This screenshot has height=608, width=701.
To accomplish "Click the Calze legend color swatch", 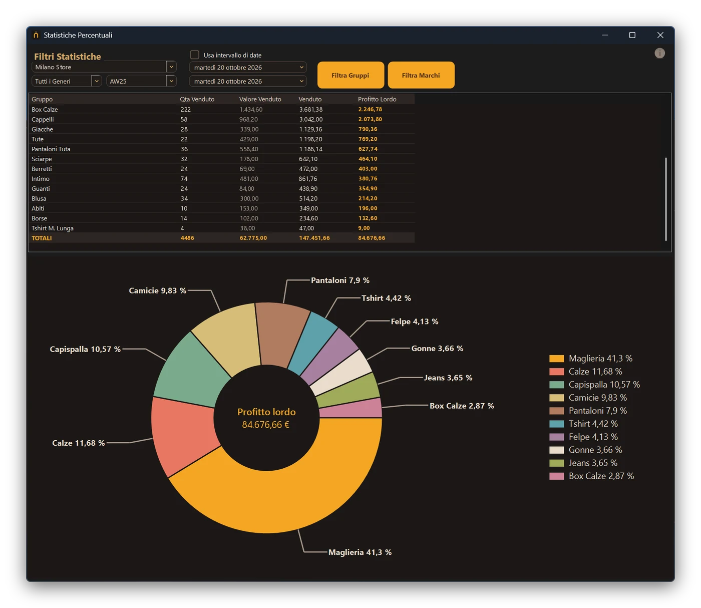I will point(557,372).
